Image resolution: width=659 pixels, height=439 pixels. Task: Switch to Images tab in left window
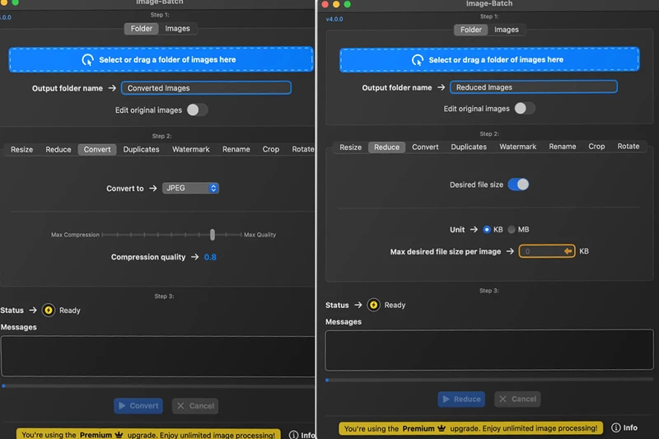(x=177, y=29)
